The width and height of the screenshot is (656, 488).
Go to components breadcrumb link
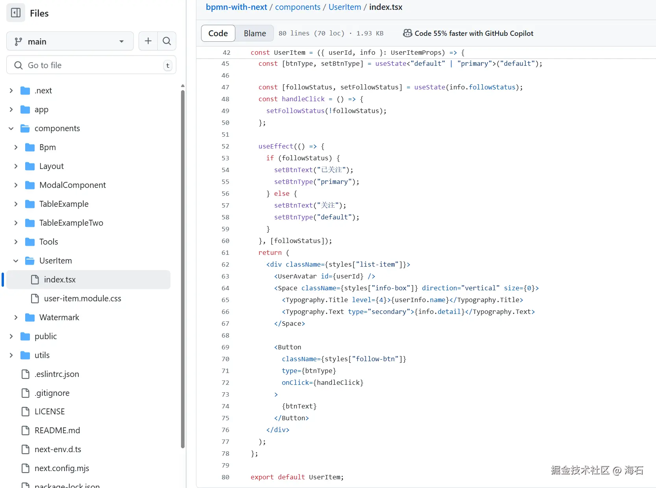298,7
